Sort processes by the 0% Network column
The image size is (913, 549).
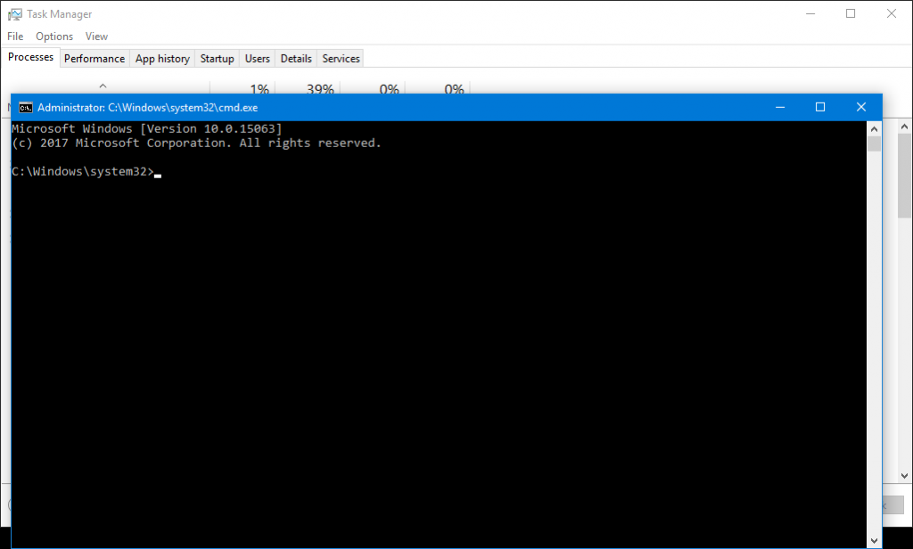pos(453,88)
